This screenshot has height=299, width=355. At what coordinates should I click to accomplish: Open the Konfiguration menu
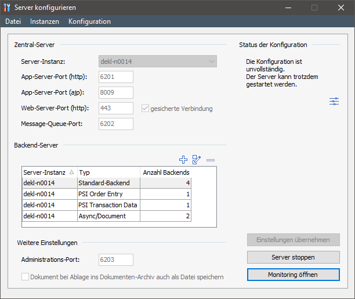[89, 21]
